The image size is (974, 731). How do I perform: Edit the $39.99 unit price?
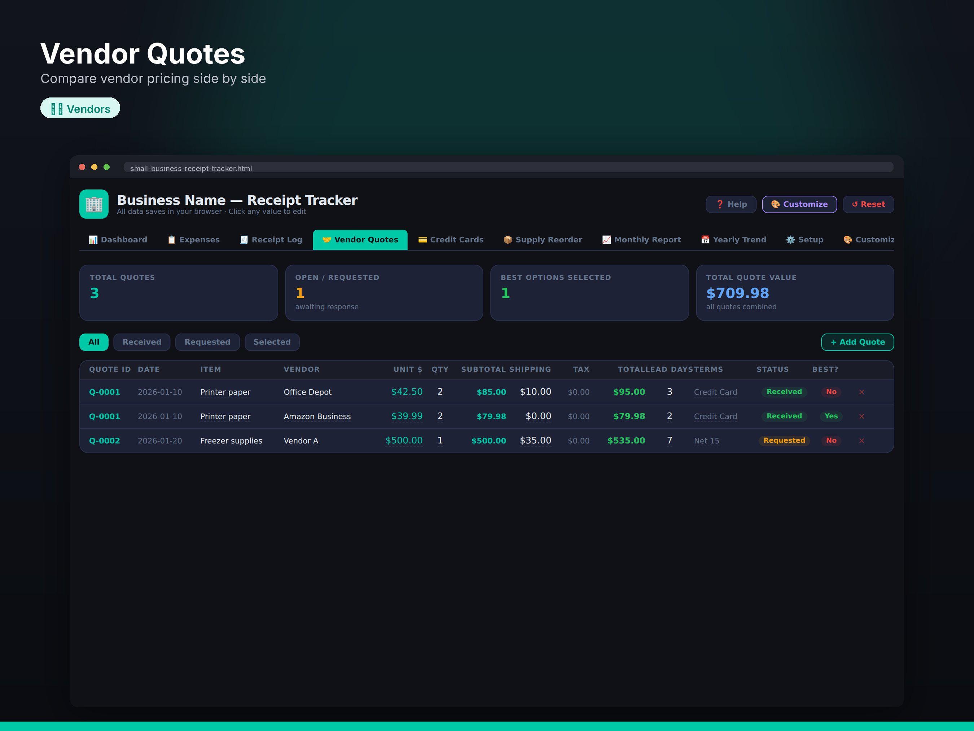(407, 416)
